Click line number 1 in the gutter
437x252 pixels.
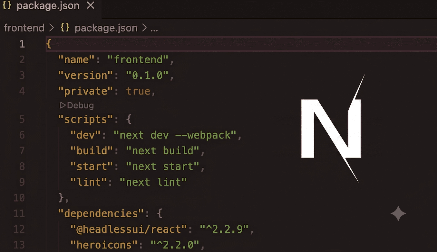click(x=22, y=44)
